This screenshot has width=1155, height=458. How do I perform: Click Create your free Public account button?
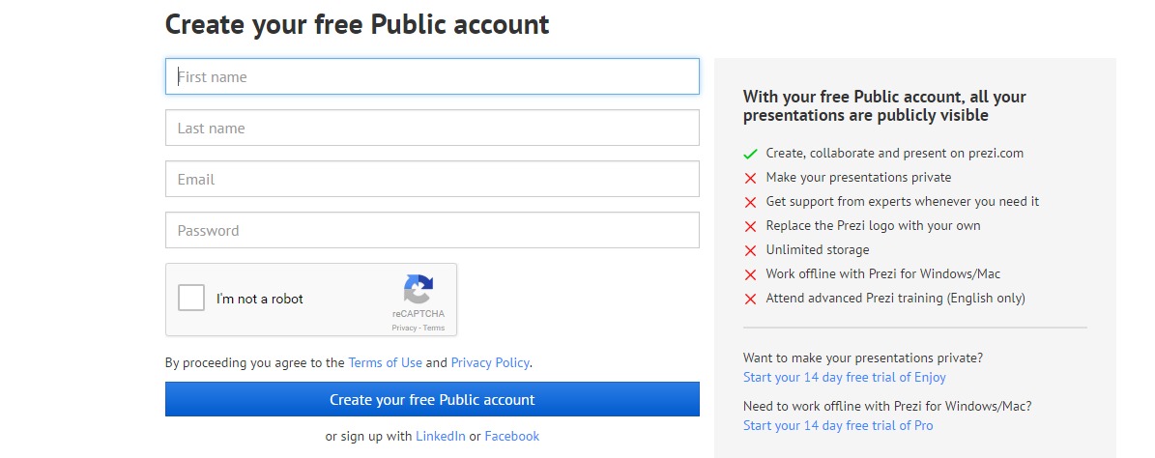(x=432, y=399)
